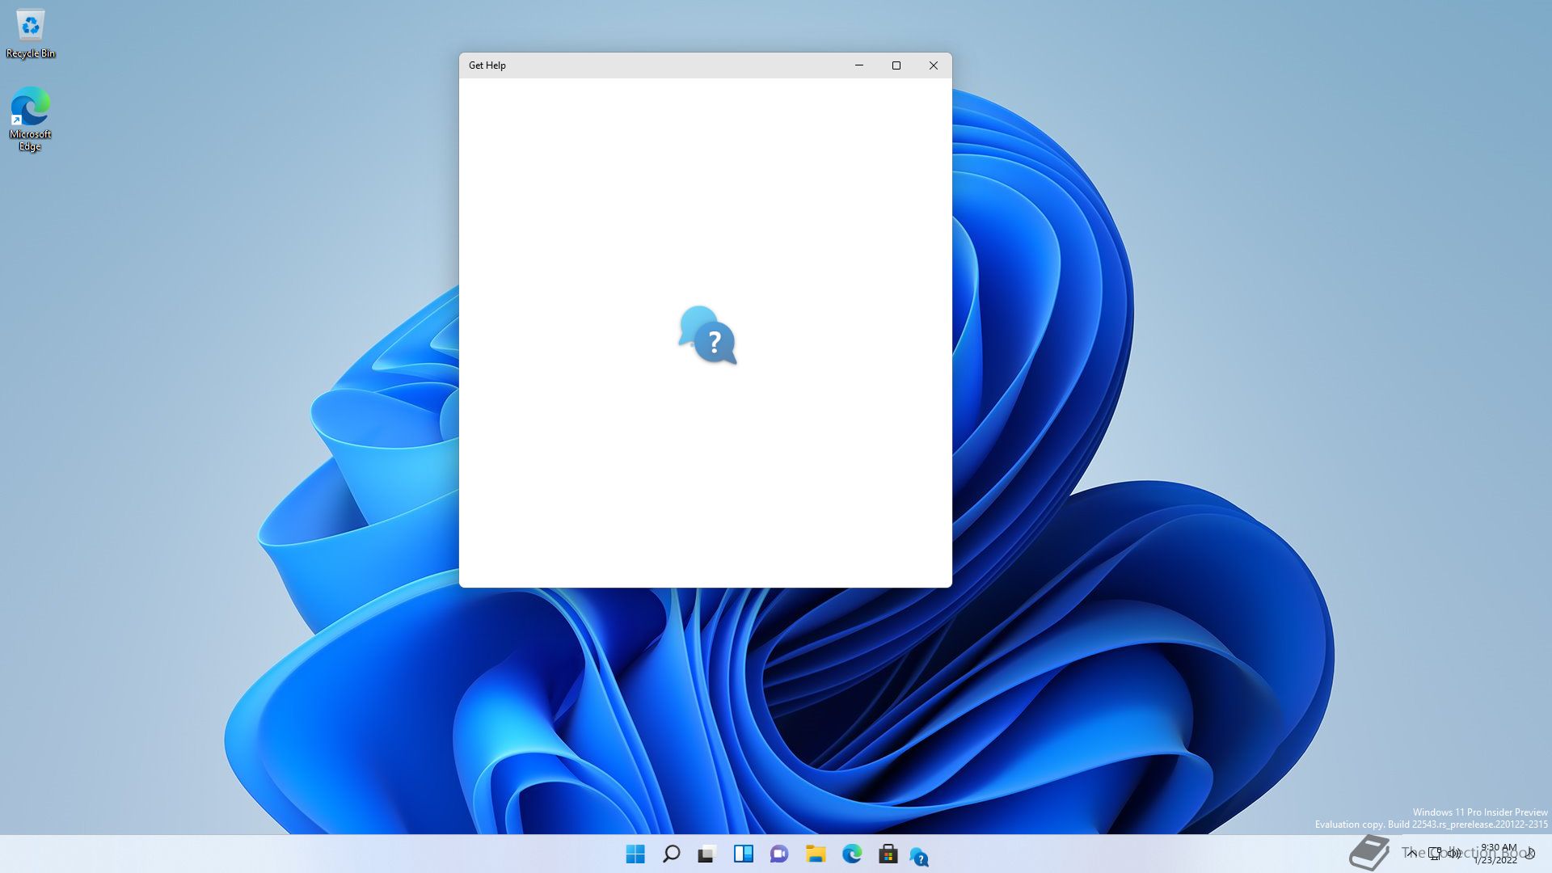Open the clock showing 9:30 AM
Image resolution: width=1552 pixels, height=873 pixels.
[x=1498, y=854]
